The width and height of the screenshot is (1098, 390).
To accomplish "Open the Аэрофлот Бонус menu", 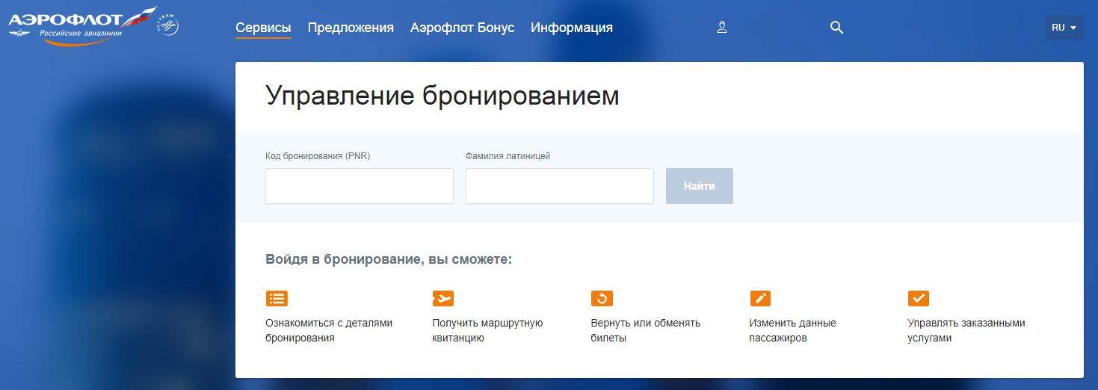I will tap(462, 28).
